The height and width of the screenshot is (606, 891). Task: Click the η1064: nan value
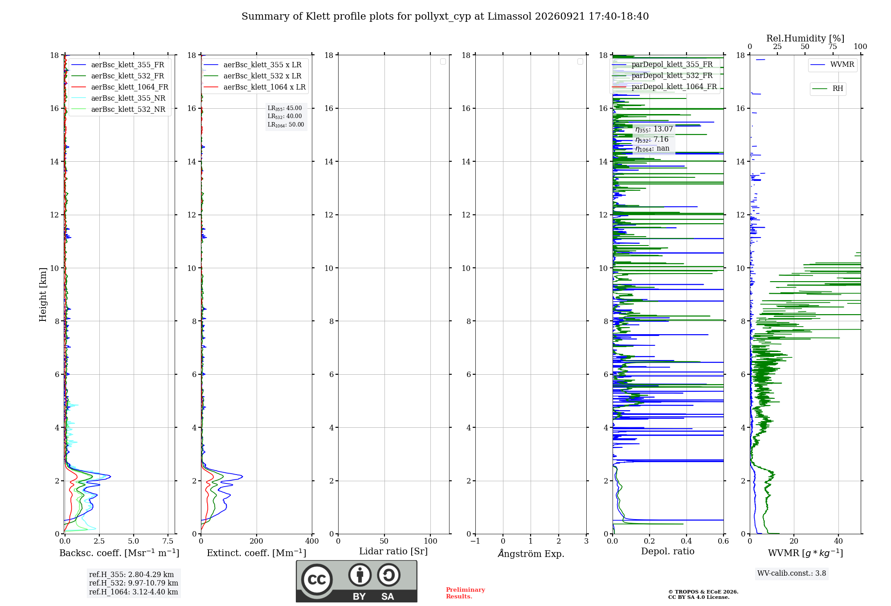tap(652, 148)
